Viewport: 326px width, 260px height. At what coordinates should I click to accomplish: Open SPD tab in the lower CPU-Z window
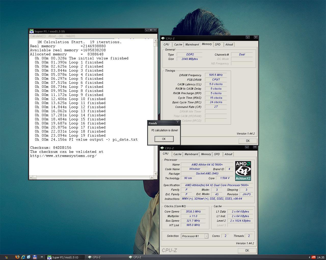(x=217, y=154)
